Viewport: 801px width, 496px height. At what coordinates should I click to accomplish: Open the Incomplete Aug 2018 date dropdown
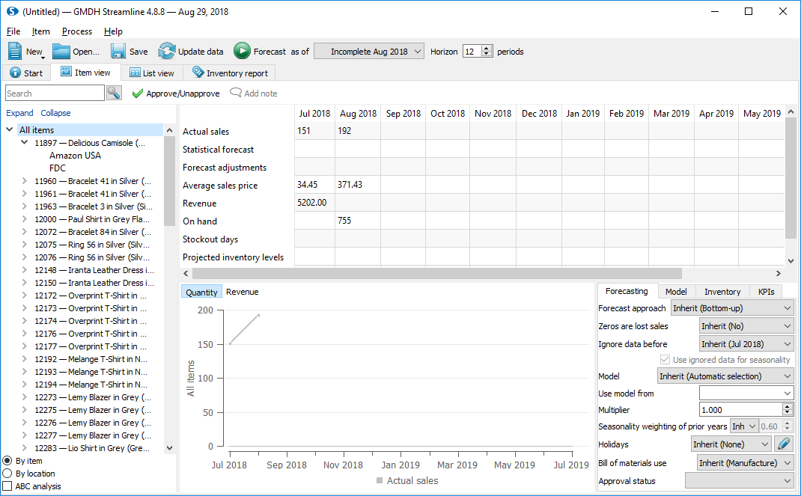(x=369, y=52)
